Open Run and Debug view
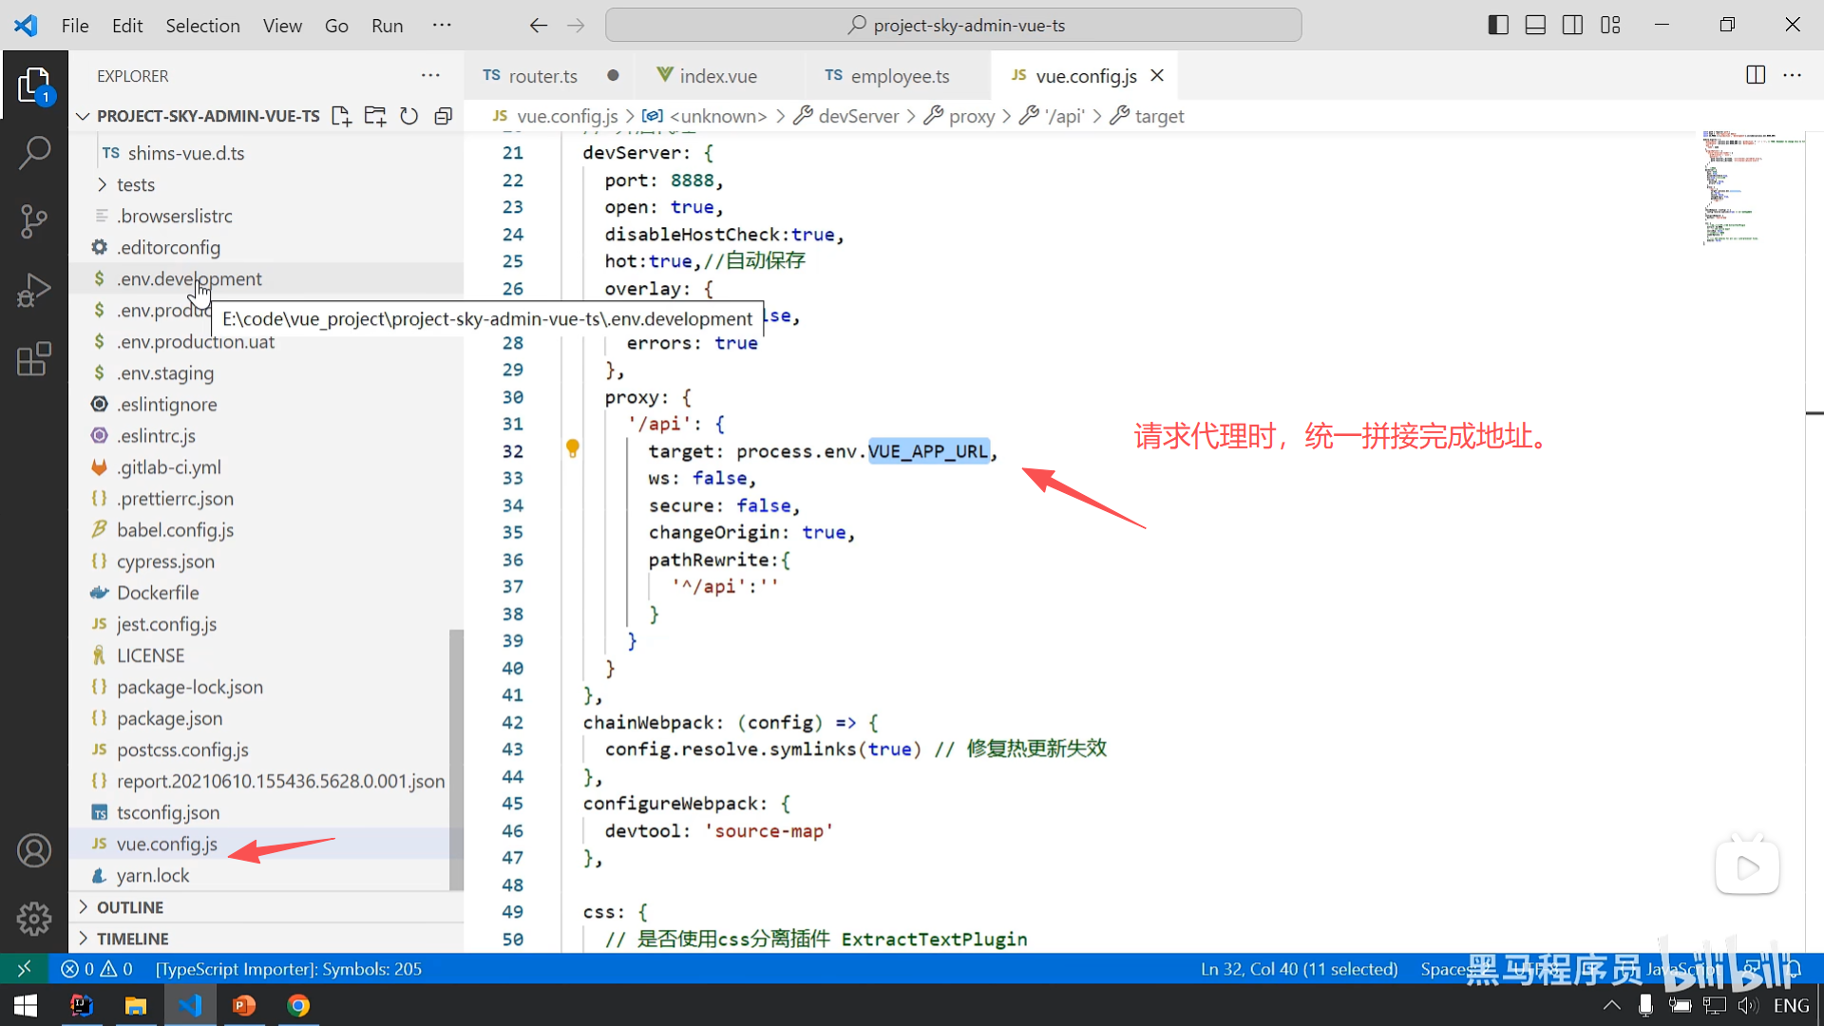Viewport: 1824px width, 1026px height. pos(34,291)
